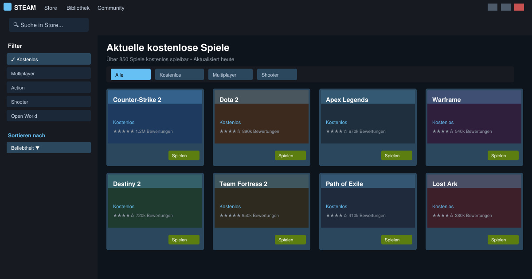
Task: Click the Kostenlos price on Path of Exile
Action: click(336, 206)
